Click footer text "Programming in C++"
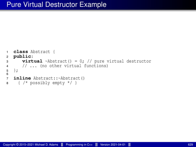This screenshot has height=147, width=196. pos(79,145)
